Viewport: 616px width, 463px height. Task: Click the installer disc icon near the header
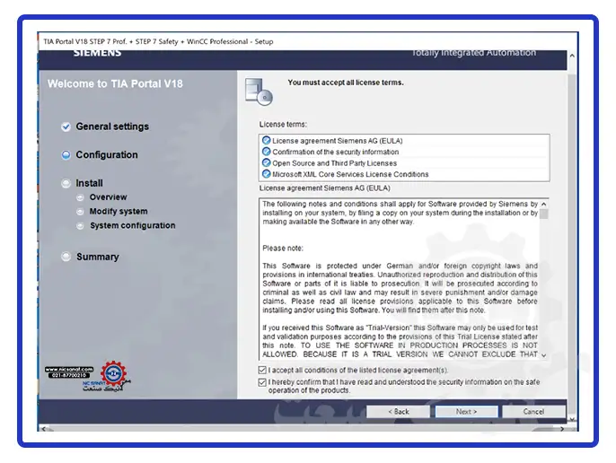point(259,92)
